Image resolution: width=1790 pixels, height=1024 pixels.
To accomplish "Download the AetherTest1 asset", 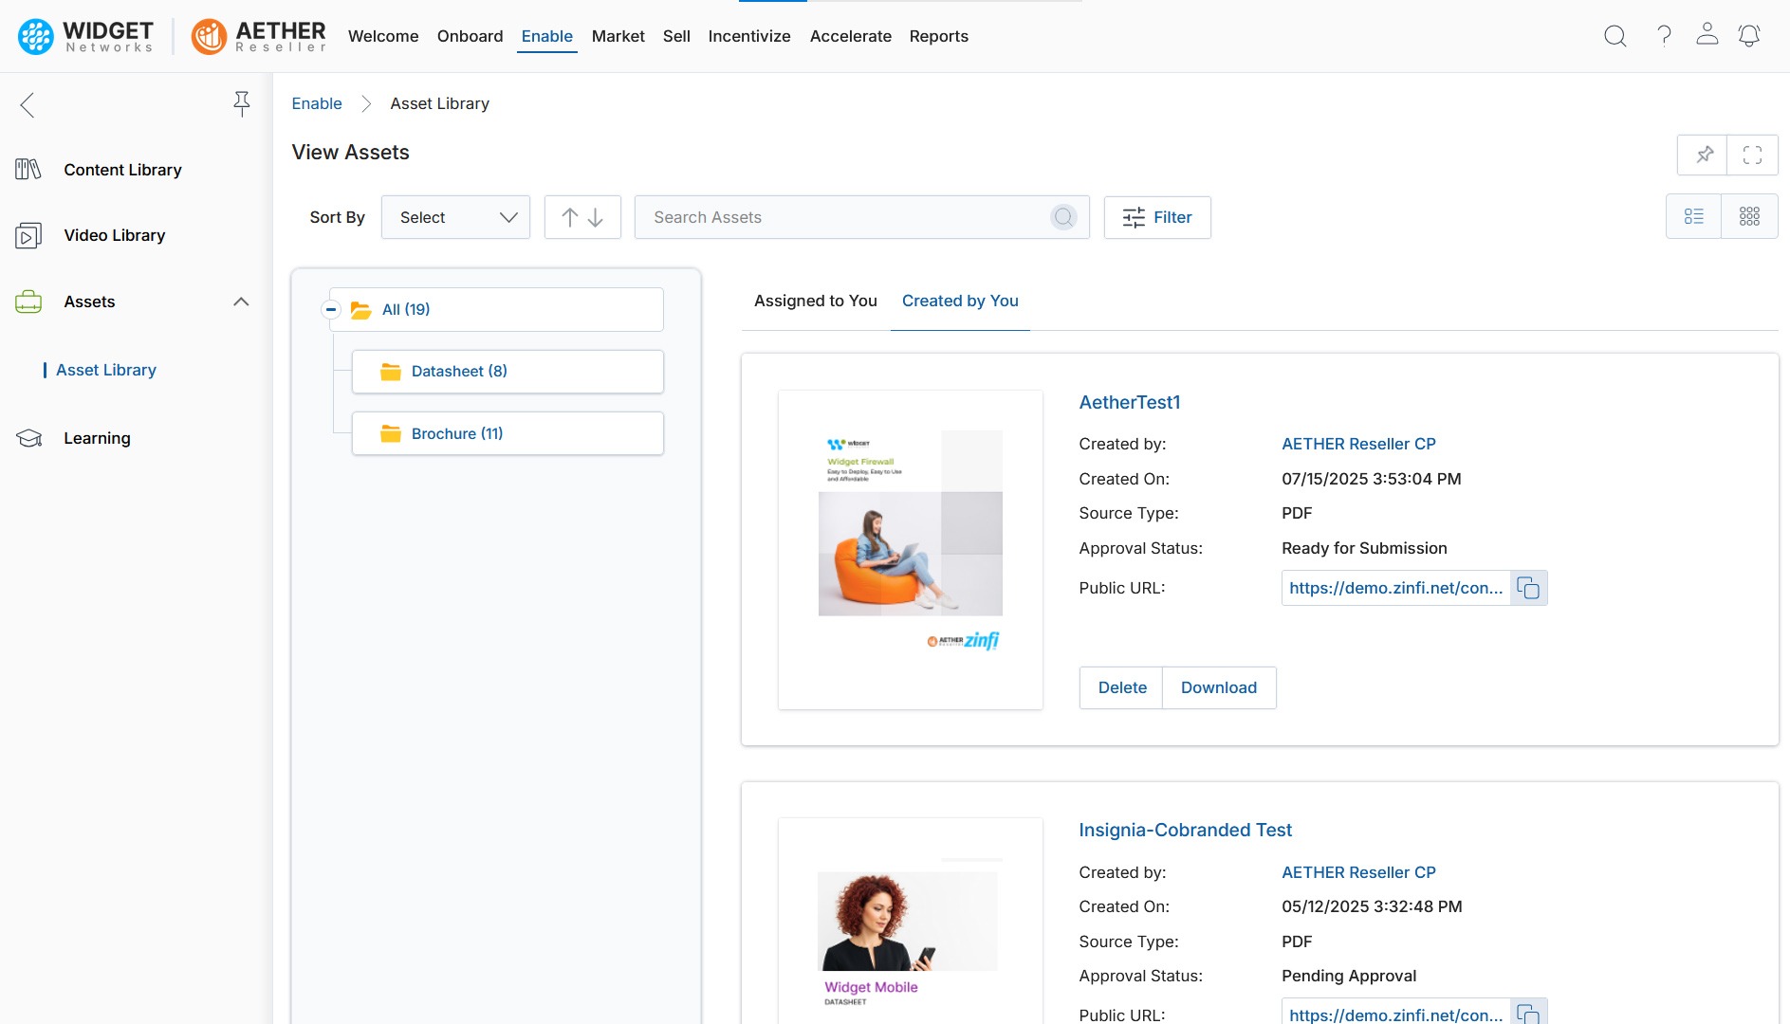I will tap(1218, 687).
